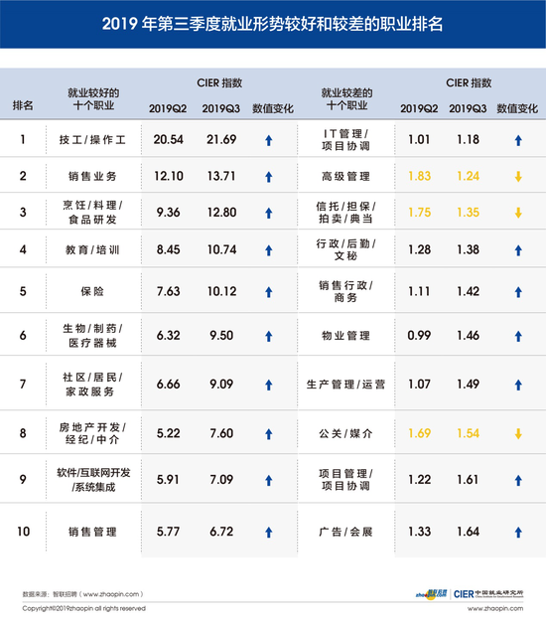This screenshot has height=626, width=546.
Task: Select the up arrow beside 1.46
Action: 518,337
